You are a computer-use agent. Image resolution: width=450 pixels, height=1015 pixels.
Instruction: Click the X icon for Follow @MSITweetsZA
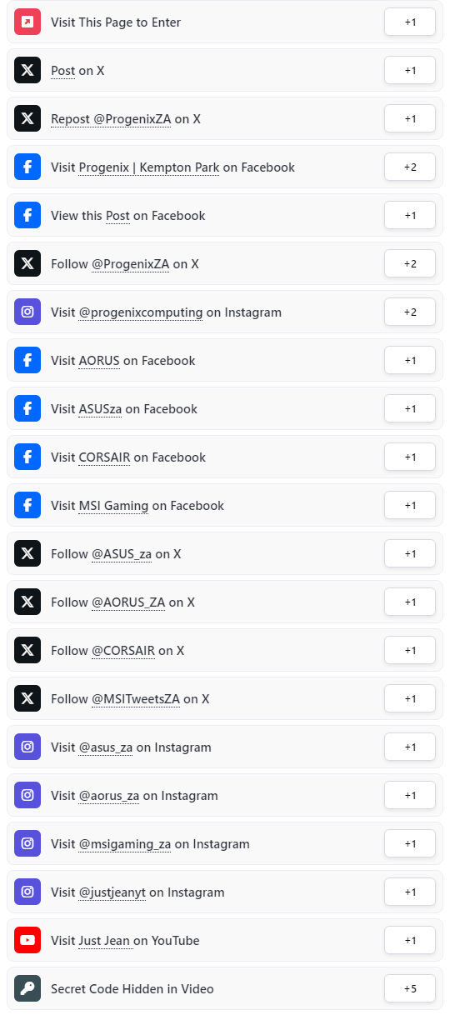tap(27, 698)
